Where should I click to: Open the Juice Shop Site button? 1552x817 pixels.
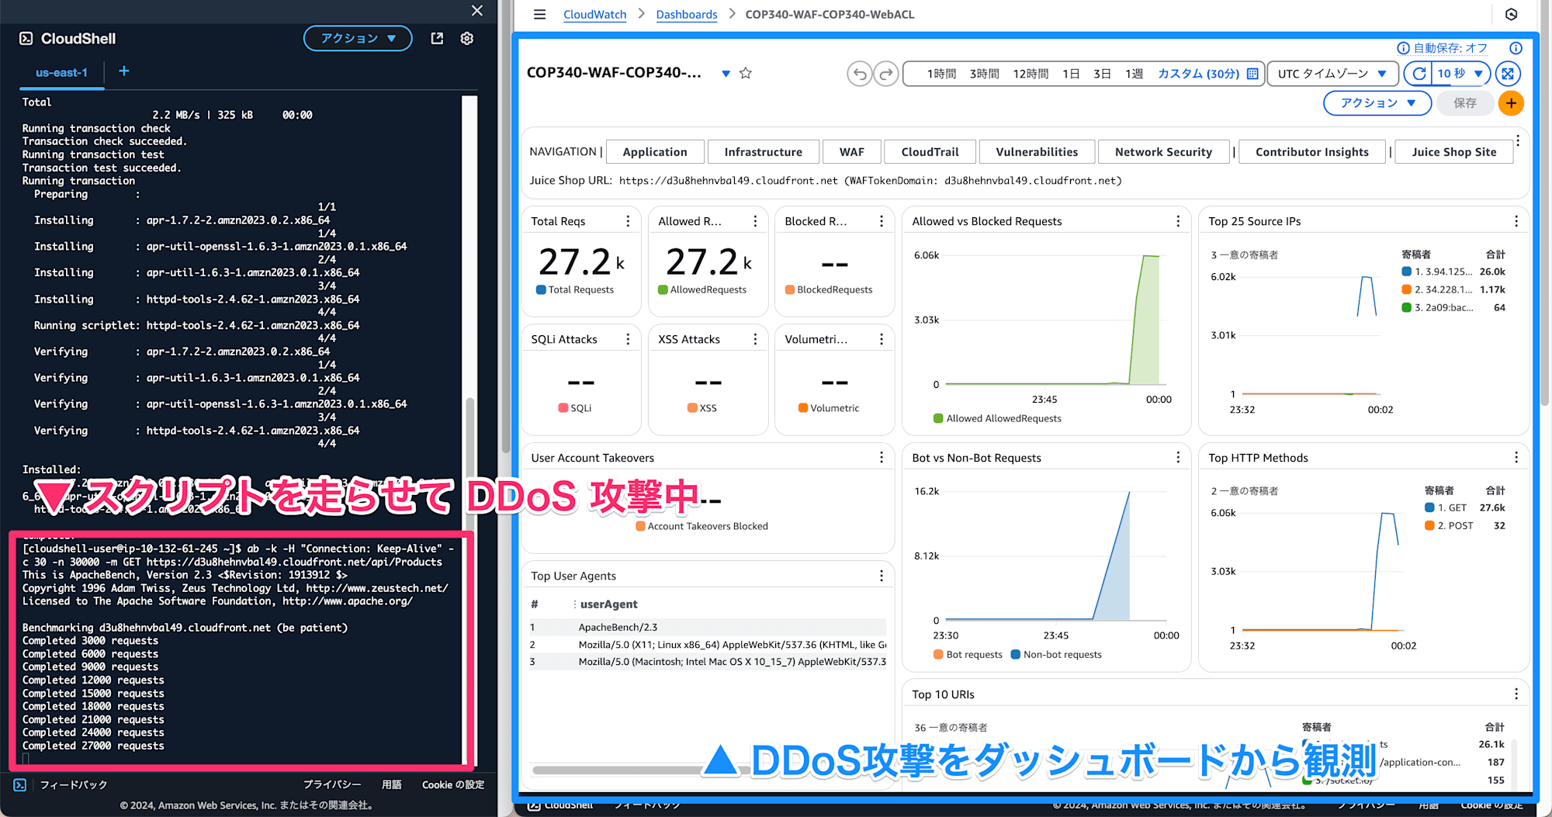[x=1453, y=152]
